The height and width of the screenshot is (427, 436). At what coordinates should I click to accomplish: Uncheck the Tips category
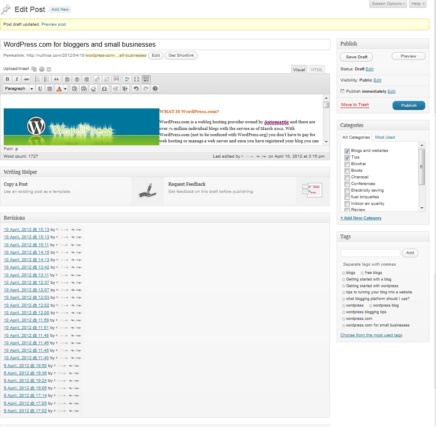(x=347, y=158)
